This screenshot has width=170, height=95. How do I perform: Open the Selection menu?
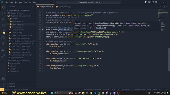(x=18, y=2)
